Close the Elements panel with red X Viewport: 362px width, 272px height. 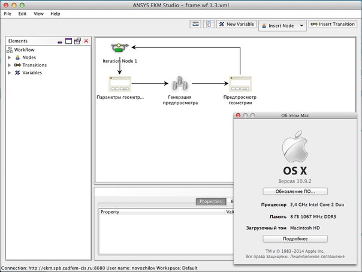coord(86,41)
